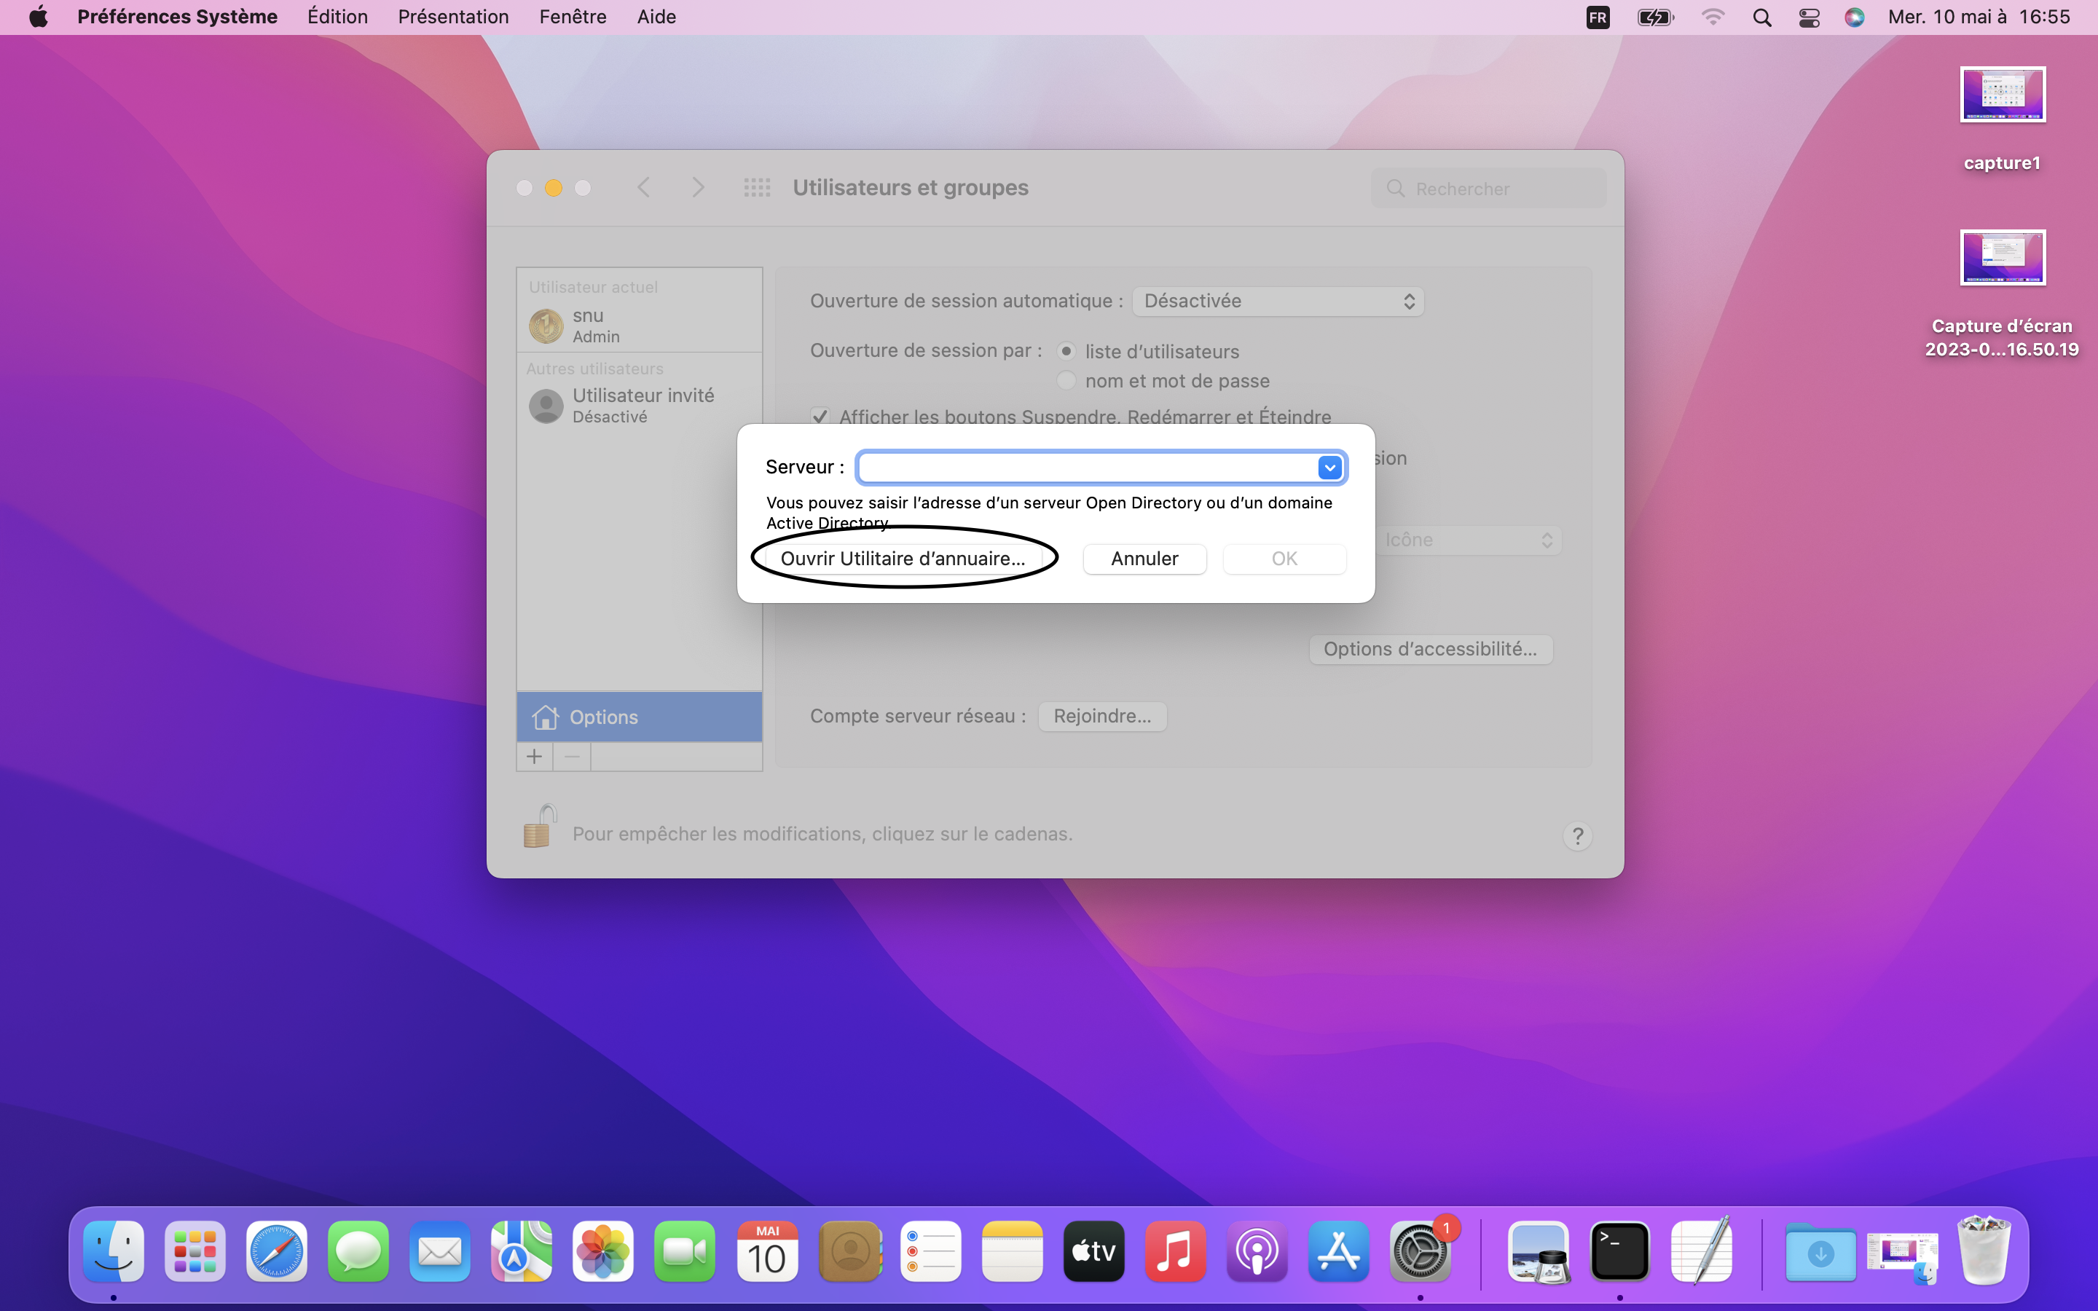Open the Apple menu
The image size is (2098, 1311).
[x=38, y=17]
